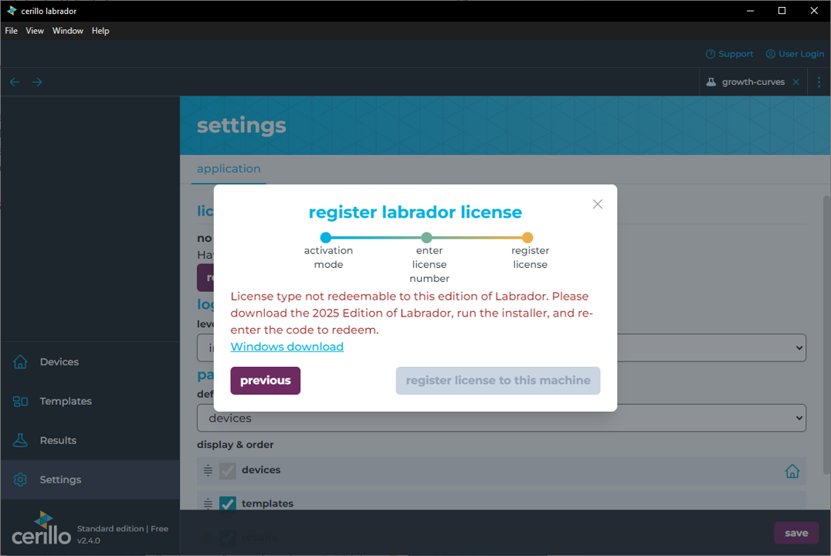The image size is (831, 556).
Task: Open the File menu
Action: (11, 31)
